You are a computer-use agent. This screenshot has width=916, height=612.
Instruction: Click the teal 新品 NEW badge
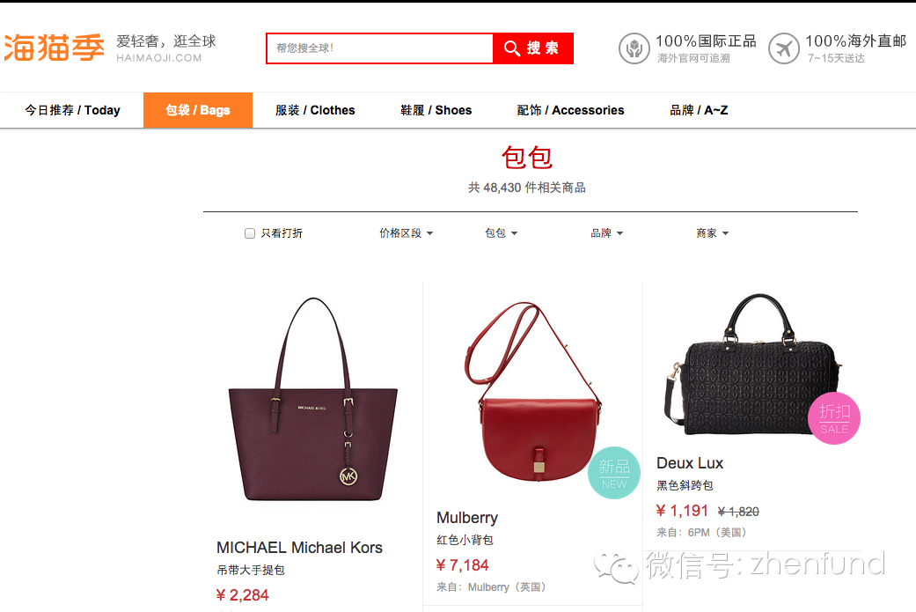tap(614, 473)
